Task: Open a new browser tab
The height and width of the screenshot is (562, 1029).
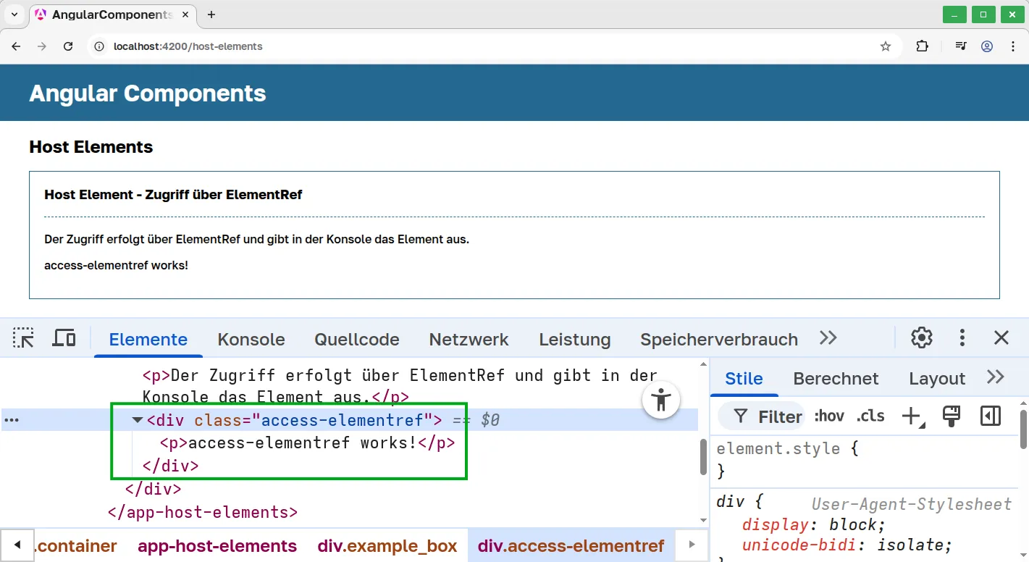Action: click(211, 14)
